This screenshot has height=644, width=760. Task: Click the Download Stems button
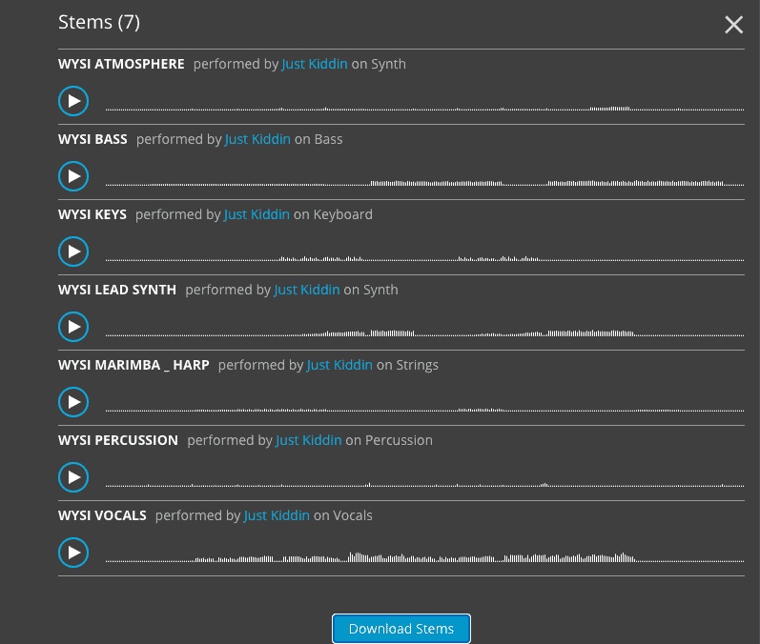pyautogui.click(x=401, y=629)
